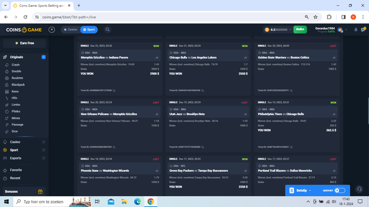Bookmark page with the star icon
This screenshot has width=369, height=207.
[x=315, y=17]
